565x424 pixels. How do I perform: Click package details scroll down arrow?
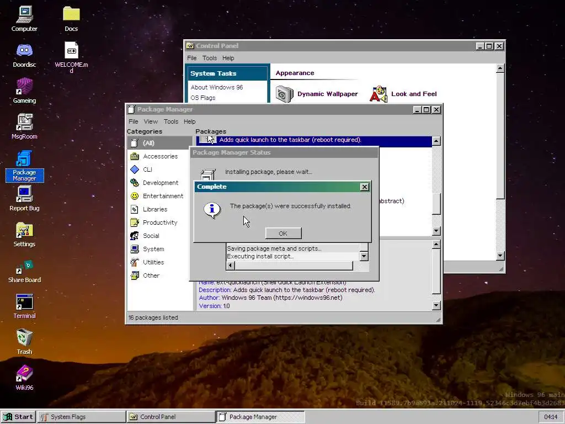click(436, 306)
